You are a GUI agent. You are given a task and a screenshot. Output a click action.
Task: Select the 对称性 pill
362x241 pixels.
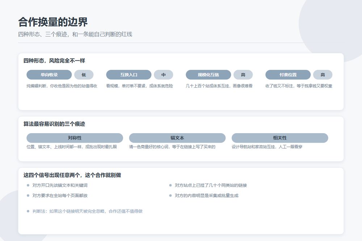(75, 138)
